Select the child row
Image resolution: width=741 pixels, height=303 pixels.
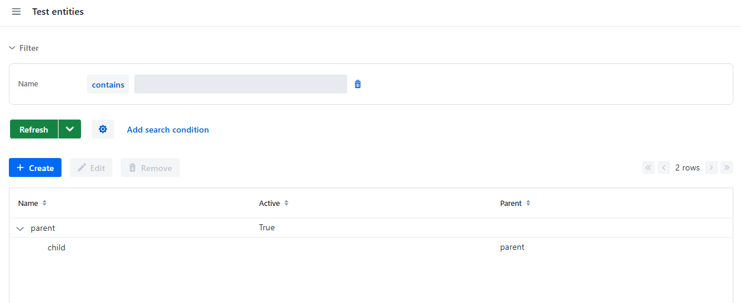(x=370, y=247)
